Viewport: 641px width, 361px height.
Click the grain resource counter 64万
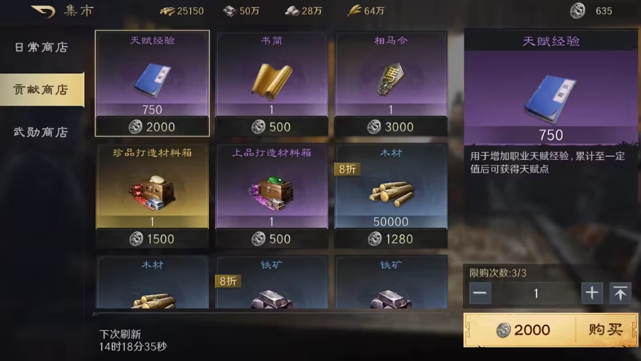coord(366,11)
